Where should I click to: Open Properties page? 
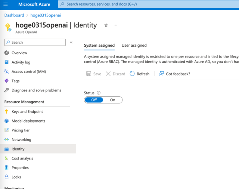20,168
